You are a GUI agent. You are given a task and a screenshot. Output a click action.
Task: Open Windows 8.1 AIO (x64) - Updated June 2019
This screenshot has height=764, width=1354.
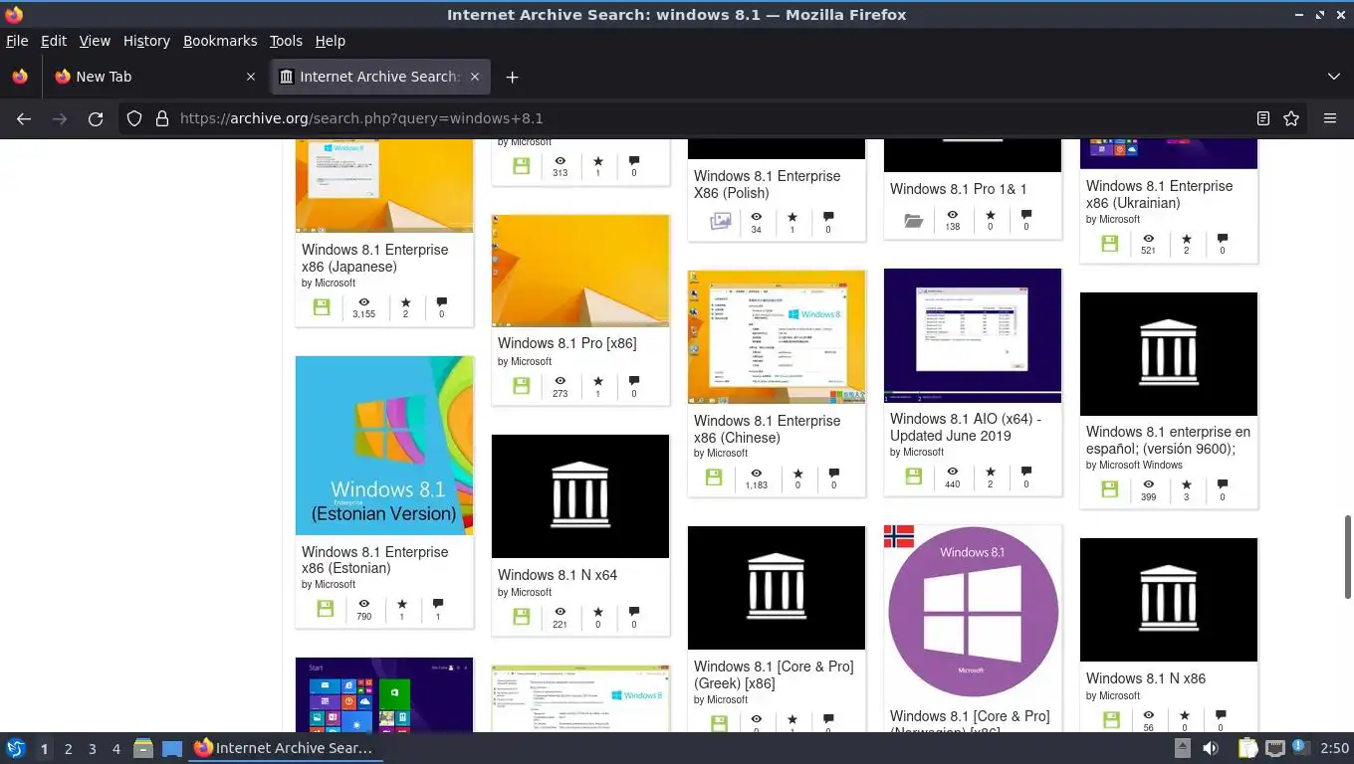[x=966, y=427]
